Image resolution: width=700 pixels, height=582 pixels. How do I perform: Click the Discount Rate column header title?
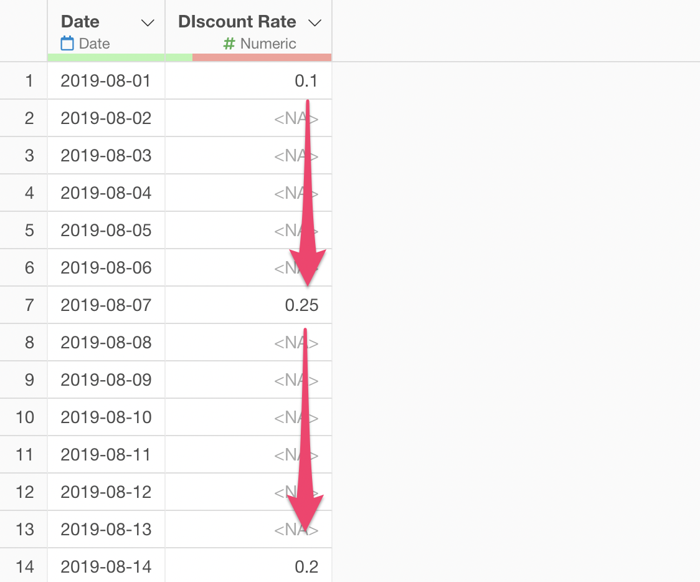pos(237,21)
